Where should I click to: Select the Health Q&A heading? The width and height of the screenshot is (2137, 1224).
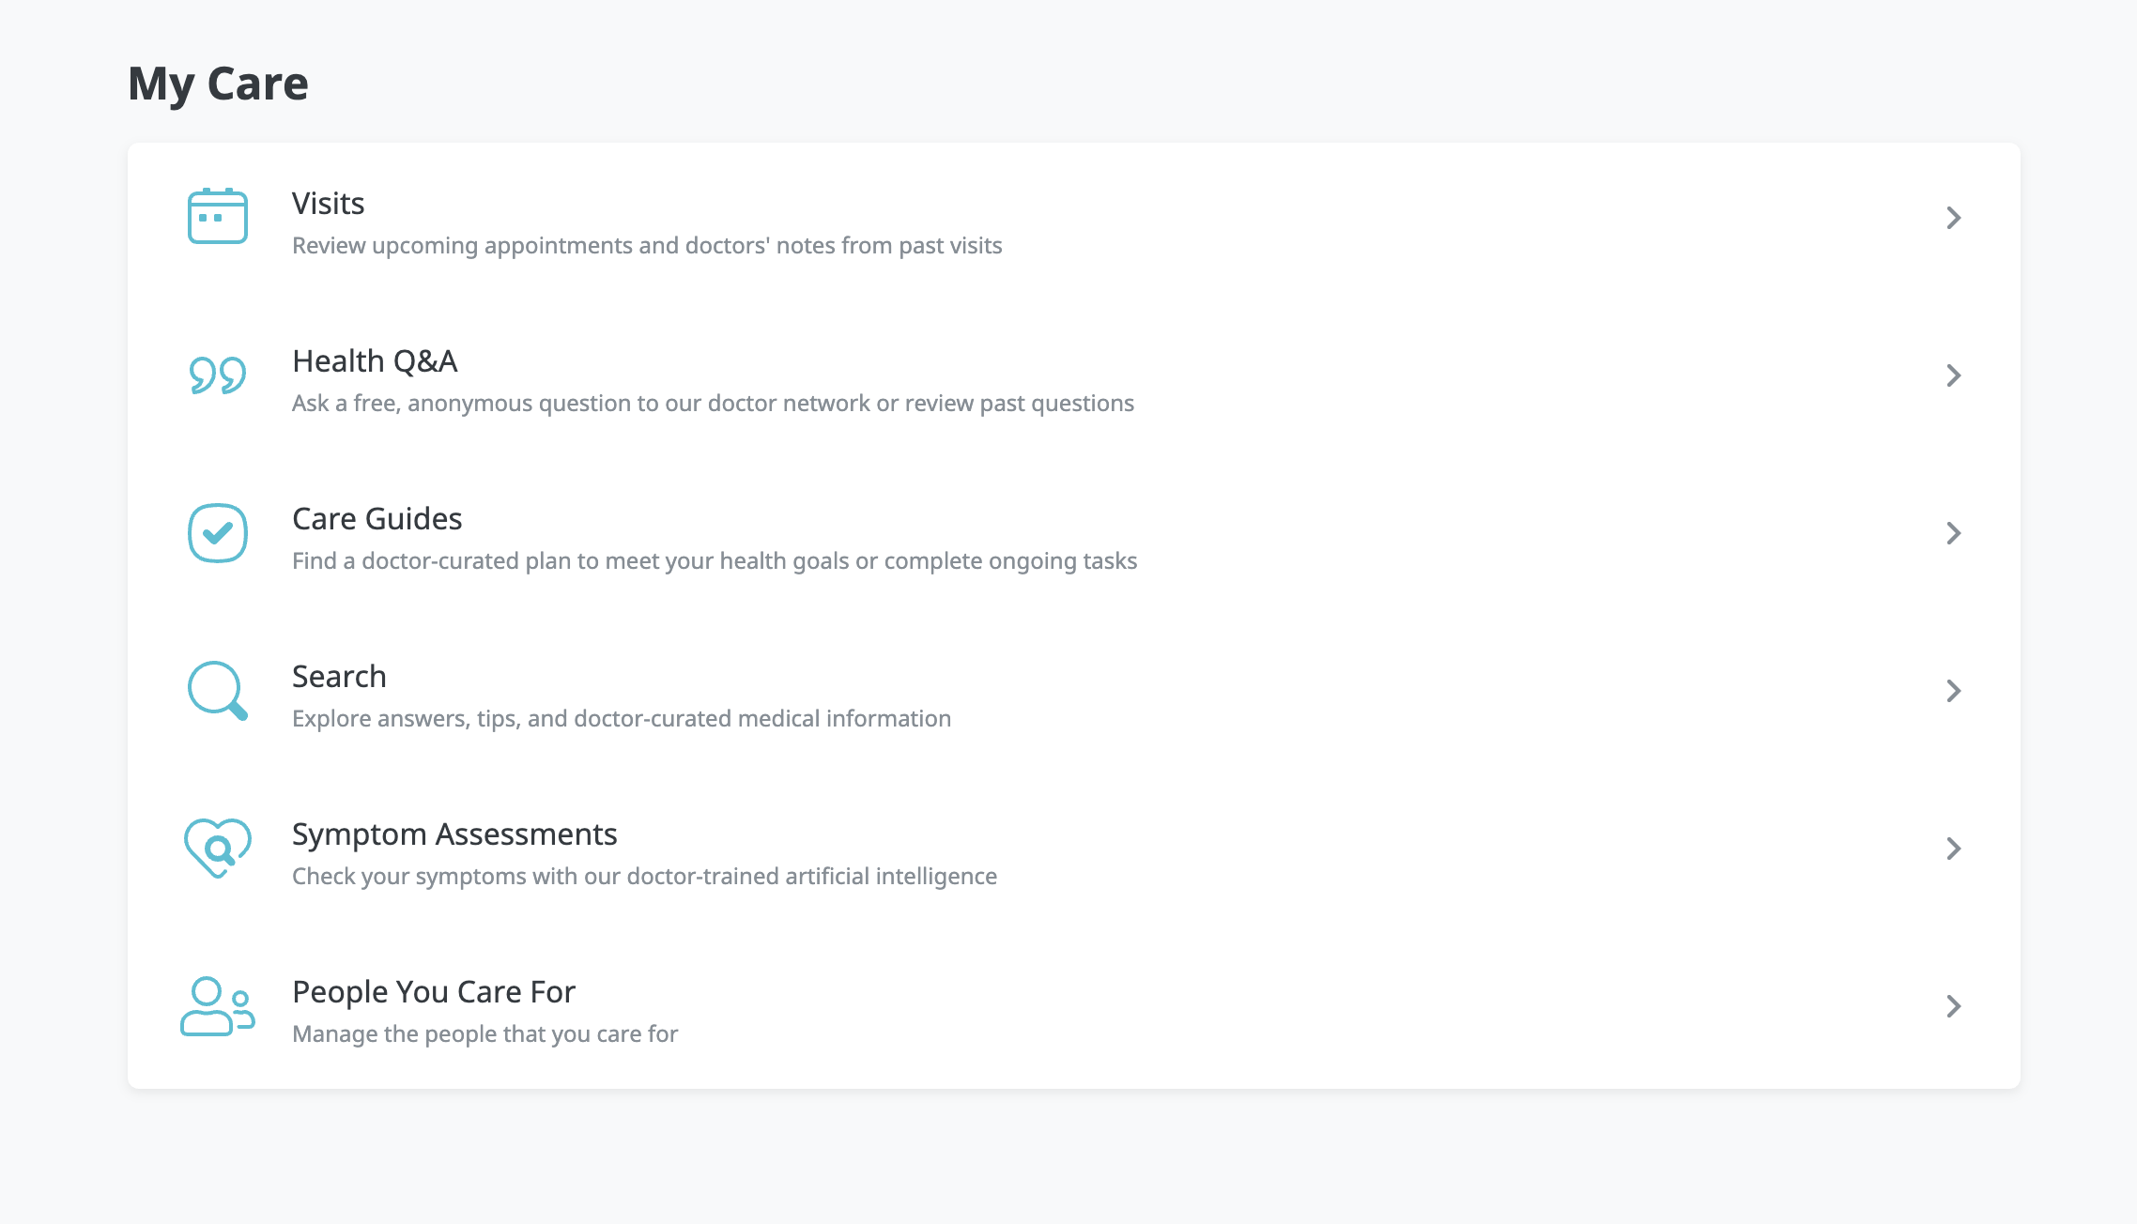click(375, 361)
